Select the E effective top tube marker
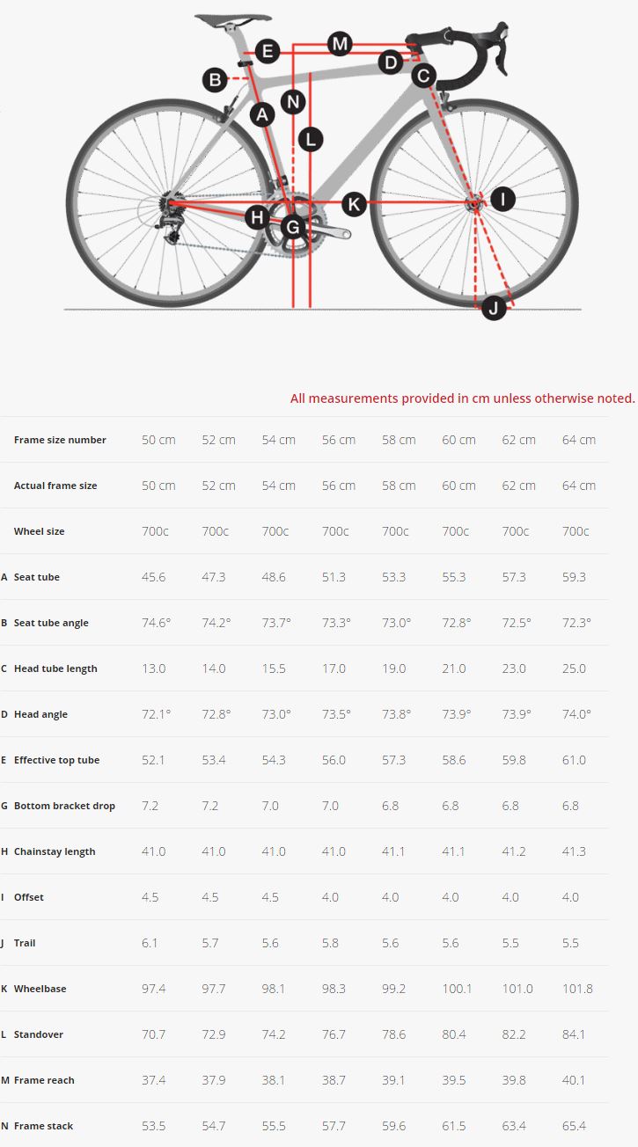Screen dimensions: 638x1147 268,52
